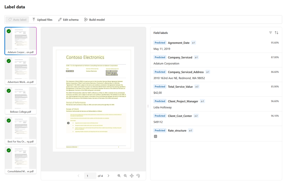Click the sort field labels icon
The width and height of the screenshot is (287, 183).
pyautogui.click(x=277, y=33)
